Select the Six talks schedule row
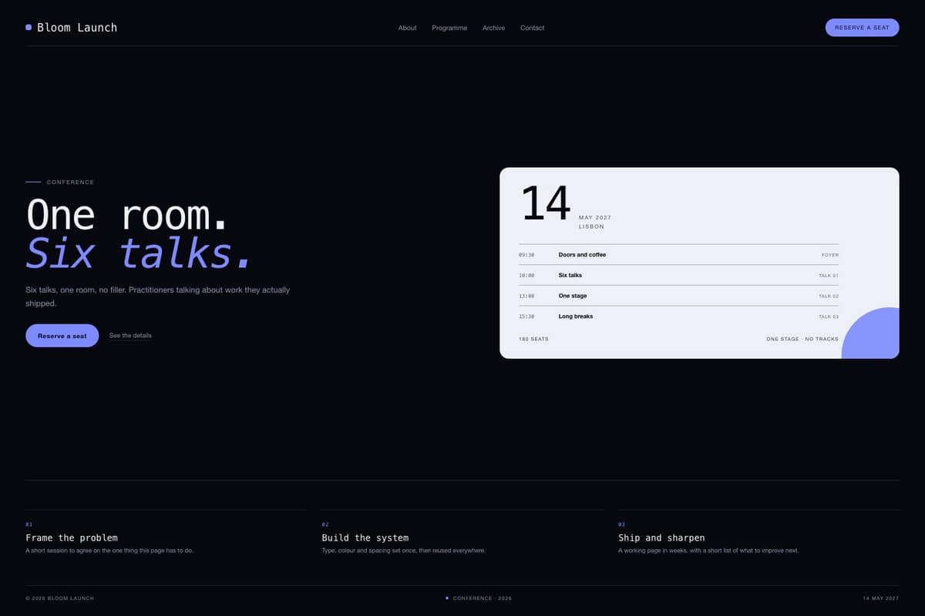The image size is (925, 616). (679, 275)
